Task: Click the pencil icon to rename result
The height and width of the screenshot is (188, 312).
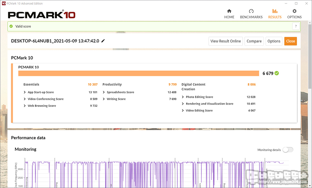Action: 103,41
